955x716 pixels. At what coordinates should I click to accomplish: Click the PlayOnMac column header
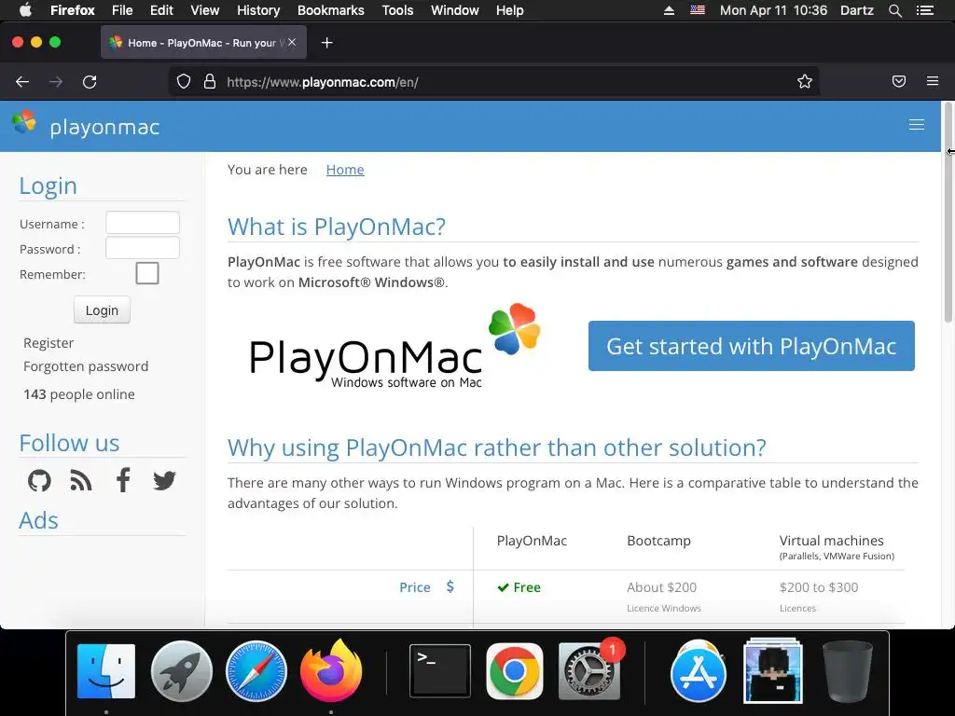(532, 541)
